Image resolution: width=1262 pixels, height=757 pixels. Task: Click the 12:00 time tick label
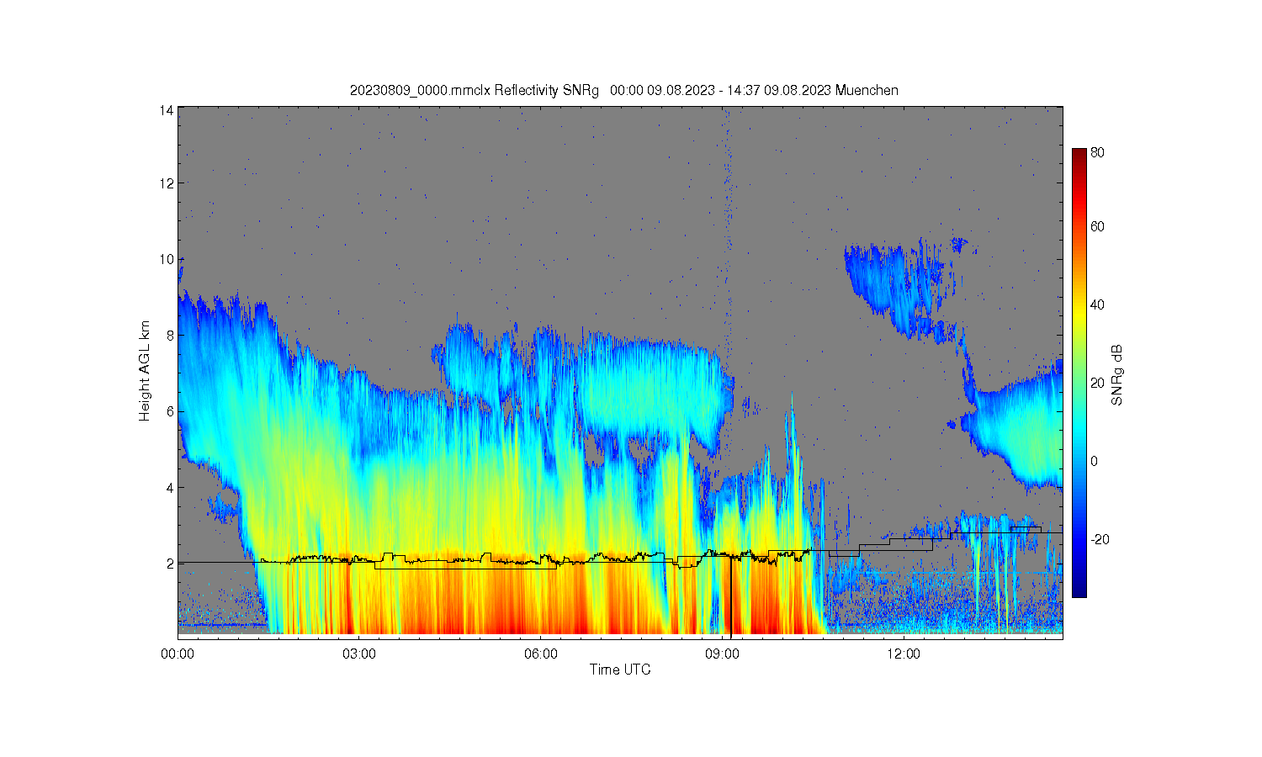coord(904,654)
